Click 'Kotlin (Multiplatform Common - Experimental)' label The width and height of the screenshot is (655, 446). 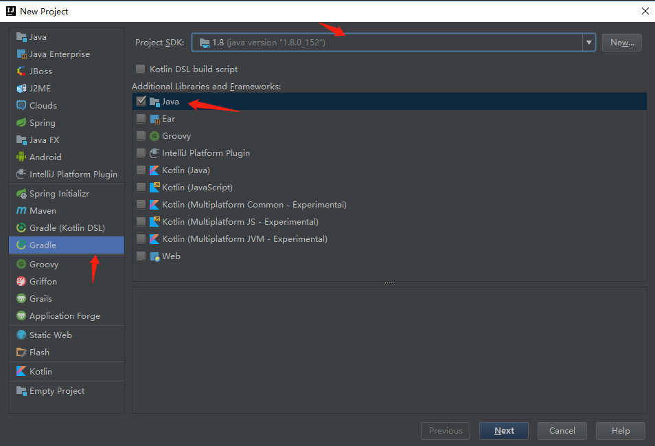pyautogui.click(x=255, y=204)
